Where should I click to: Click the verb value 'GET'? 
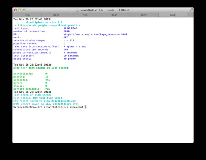click(66, 37)
